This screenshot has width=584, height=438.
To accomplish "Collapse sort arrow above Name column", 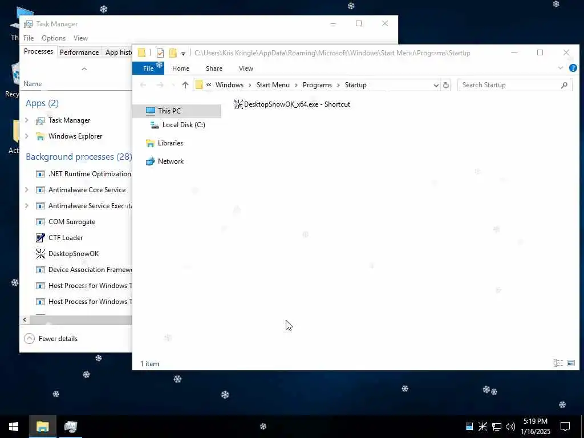I will point(84,69).
